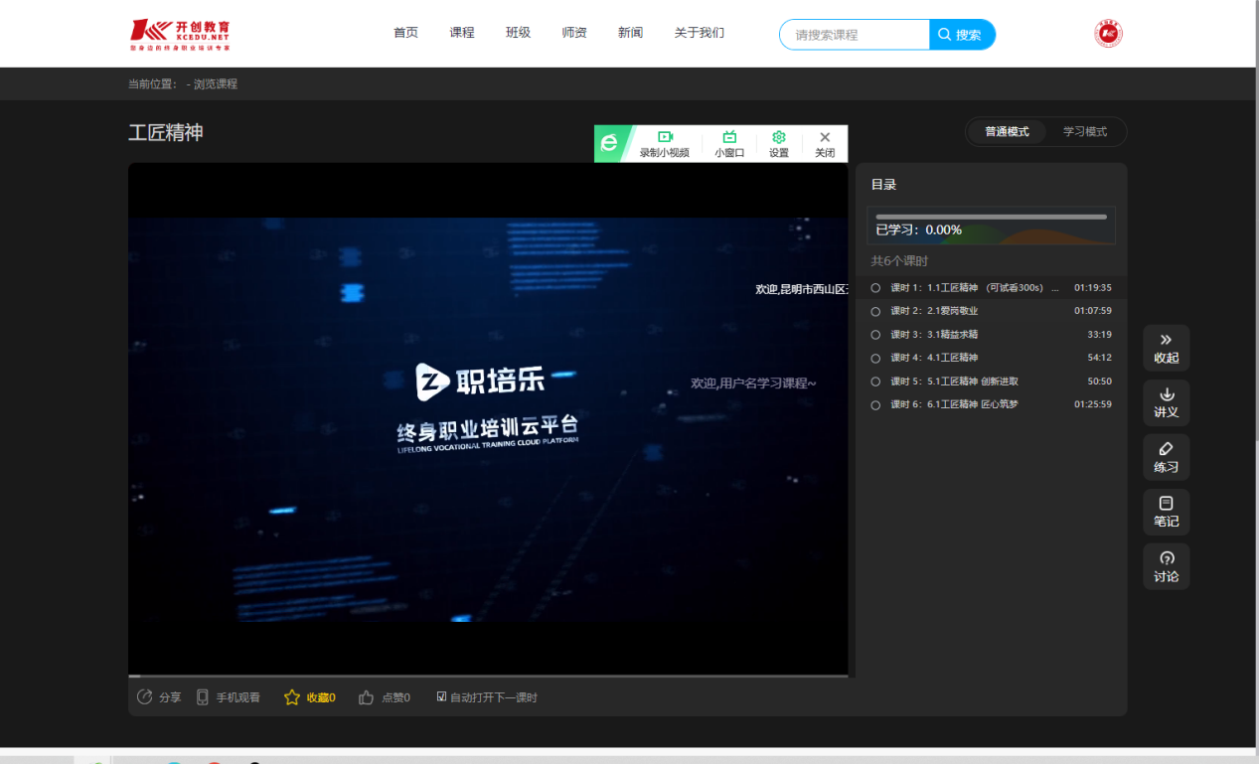Click the video playback progress bar
Image resolution: width=1259 pixels, height=764 pixels.
(488, 676)
